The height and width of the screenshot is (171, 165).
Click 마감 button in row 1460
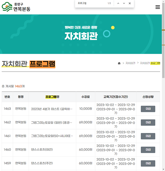point(148,150)
